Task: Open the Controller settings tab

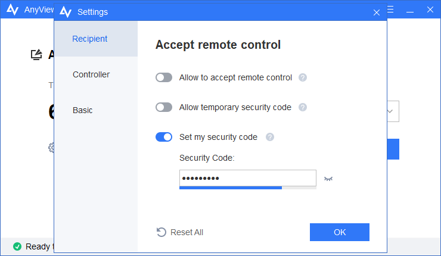Action: (91, 74)
